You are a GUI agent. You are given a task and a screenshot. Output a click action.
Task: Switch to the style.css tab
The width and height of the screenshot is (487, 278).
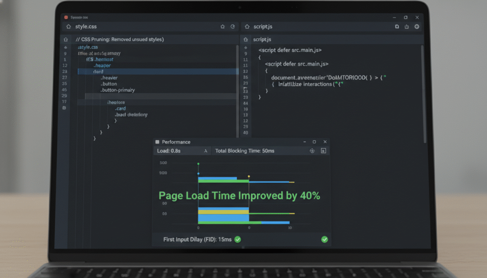[86, 27]
